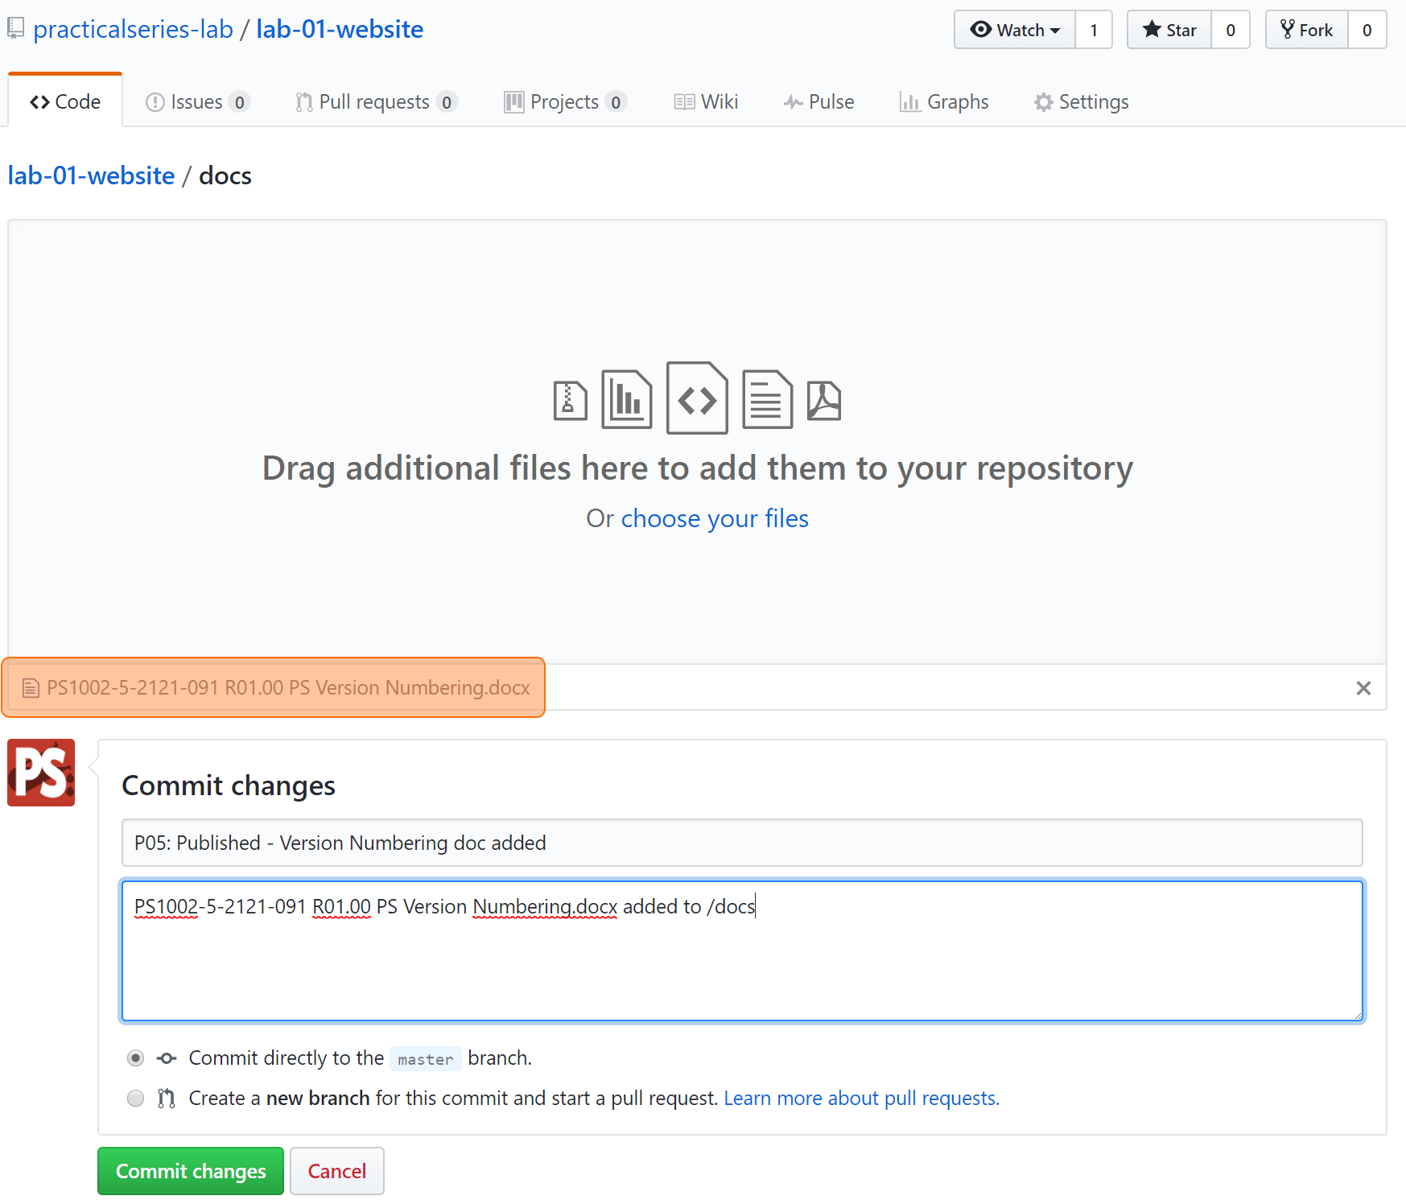Click the PDF file icon
Image resolution: width=1406 pixels, height=1204 pixels.
coord(824,400)
